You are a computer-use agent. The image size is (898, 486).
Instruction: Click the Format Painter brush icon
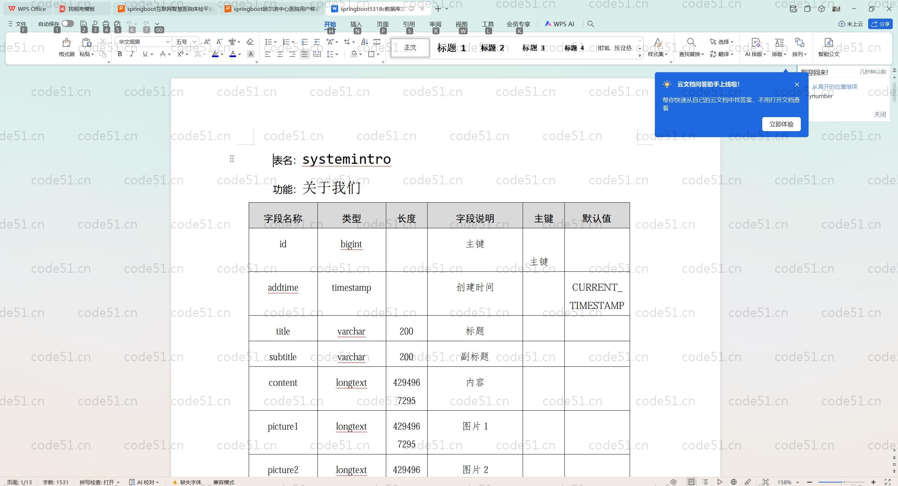tap(66, 43)
